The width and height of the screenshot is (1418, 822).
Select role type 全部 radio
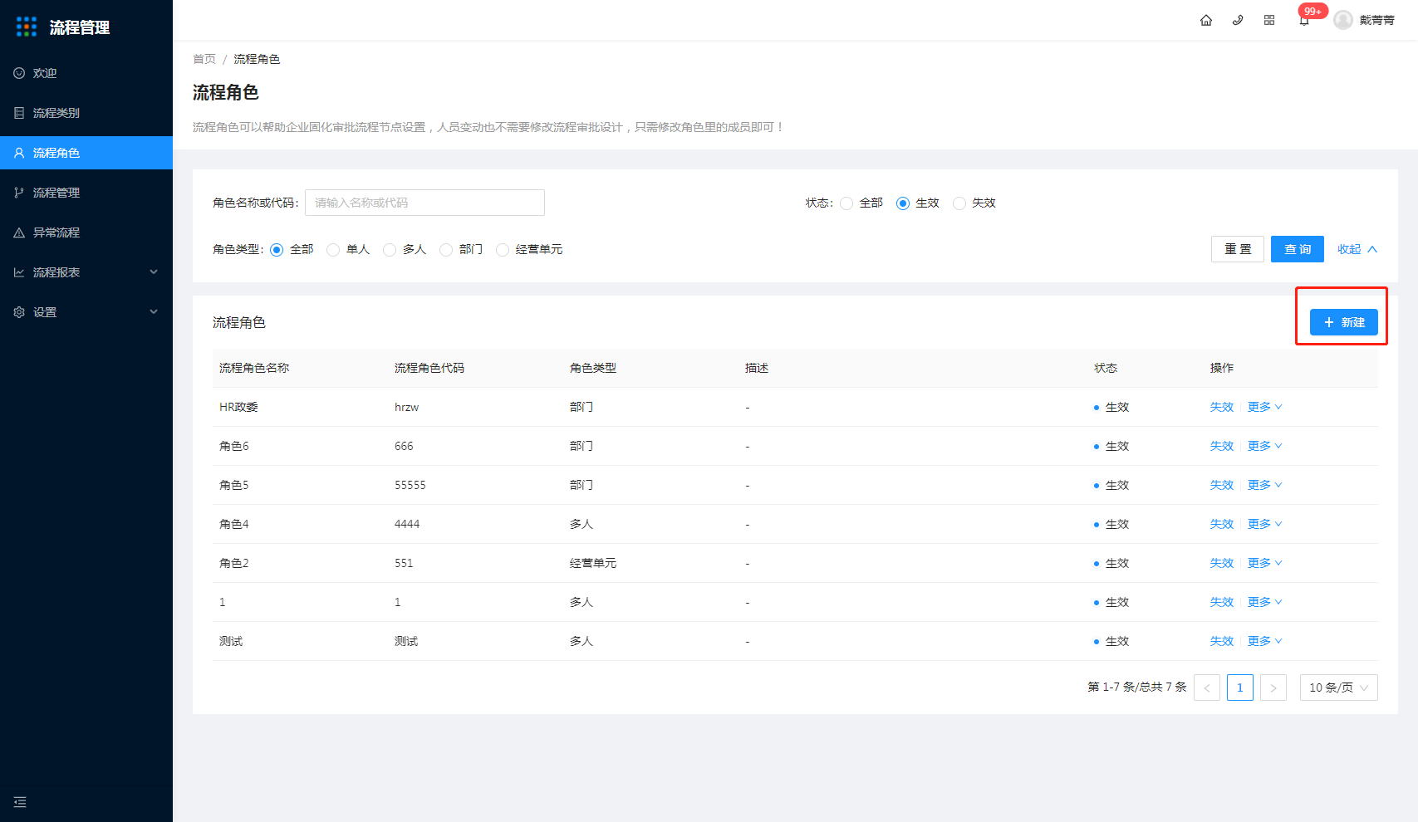point(277,250)
